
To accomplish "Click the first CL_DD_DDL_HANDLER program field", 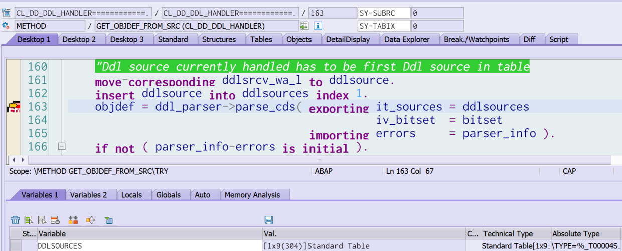I will click(82, 13).
